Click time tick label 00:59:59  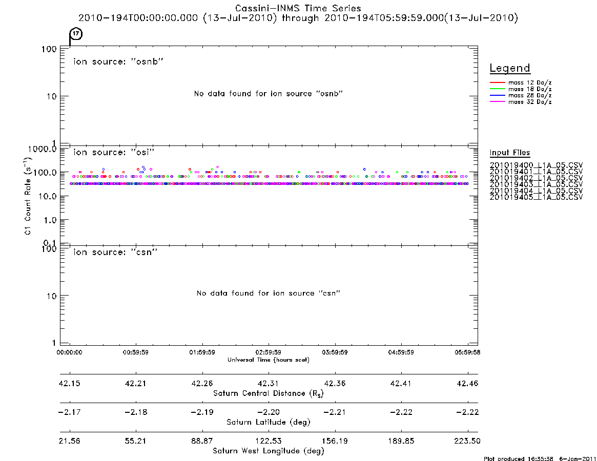point(136,352)
